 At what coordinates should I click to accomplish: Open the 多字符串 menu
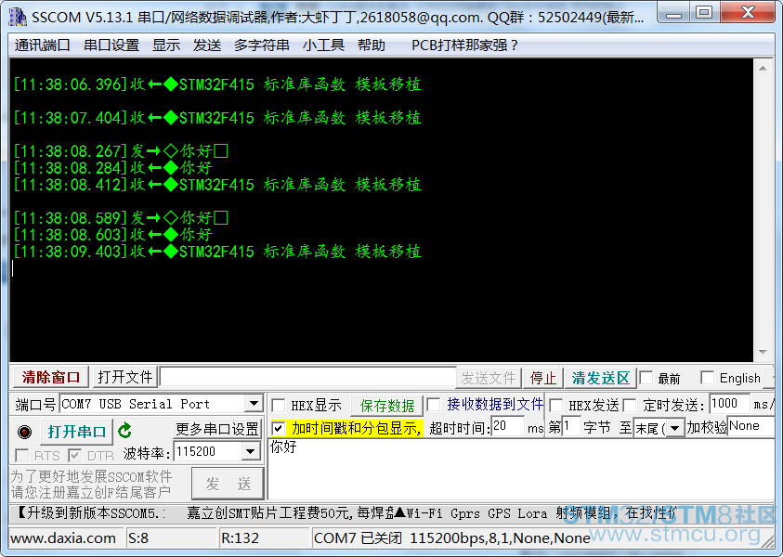(x=262, y=45)
